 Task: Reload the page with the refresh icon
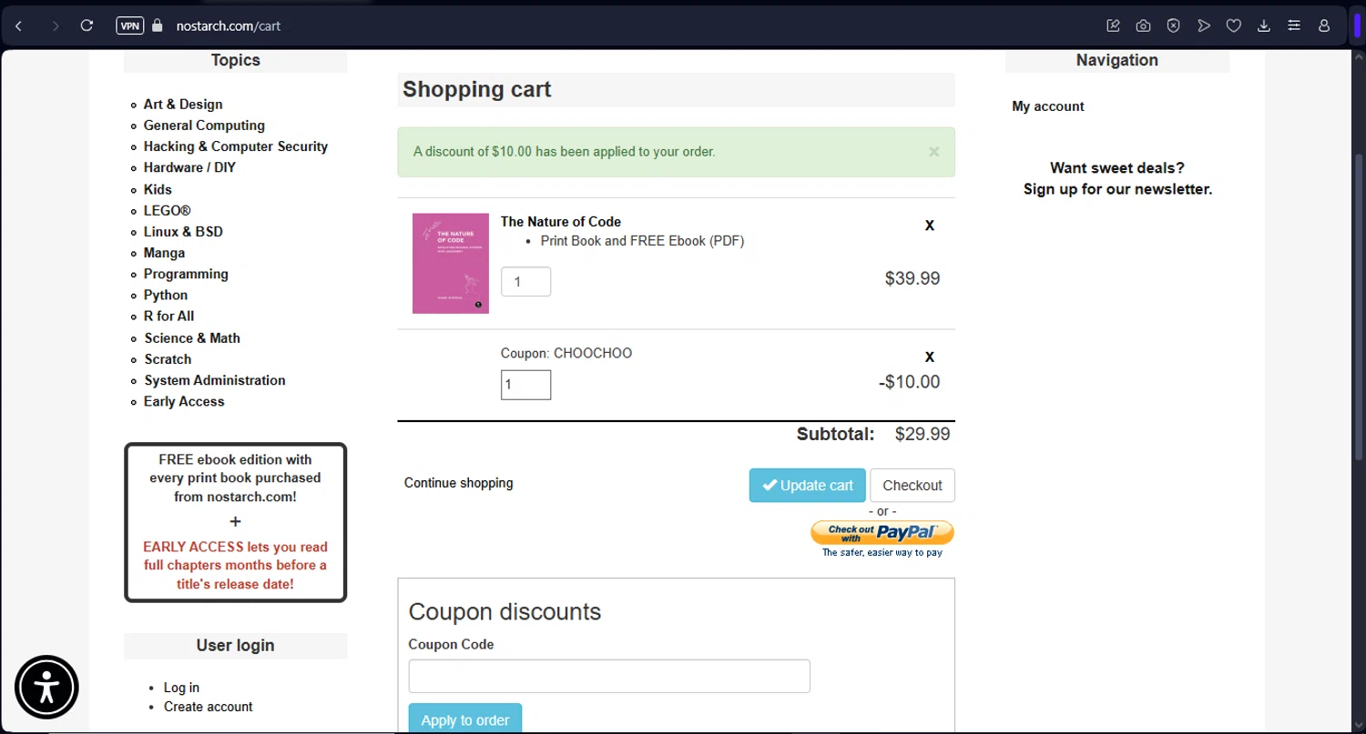(87, 25)
